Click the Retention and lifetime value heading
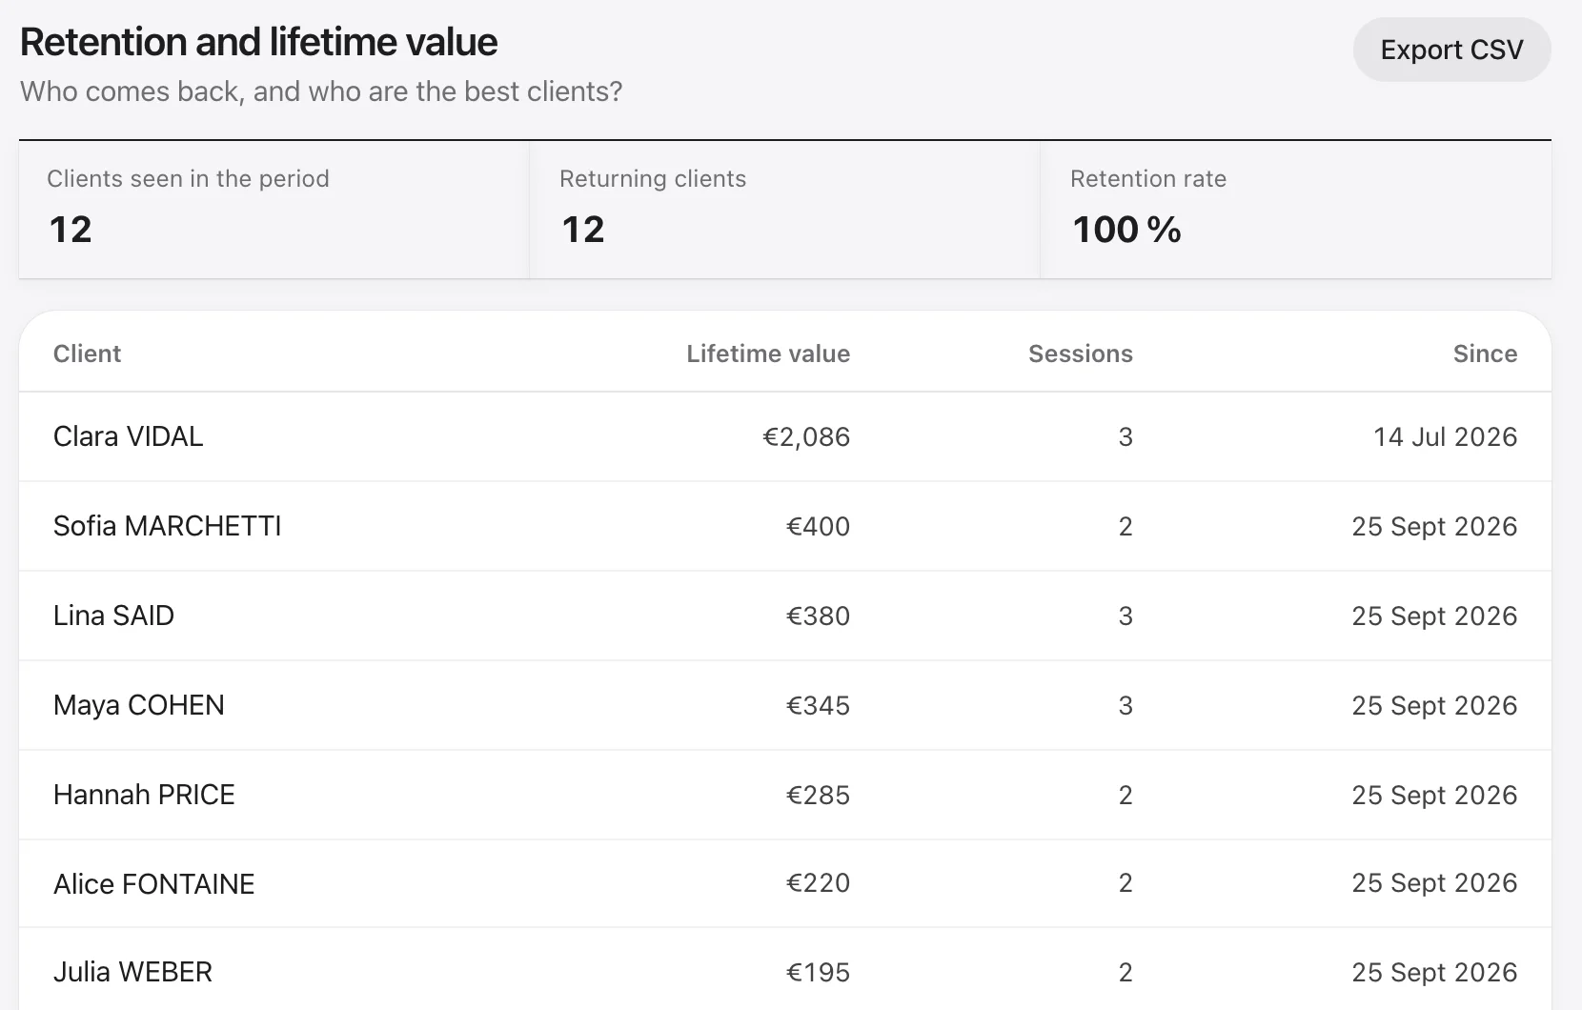Screen dimensions: 1582x1010 click(x=259, y=42)
